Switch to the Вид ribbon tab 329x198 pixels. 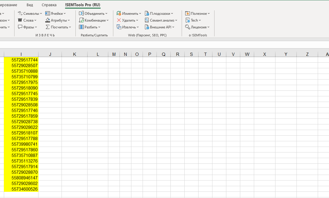[30, 5]
